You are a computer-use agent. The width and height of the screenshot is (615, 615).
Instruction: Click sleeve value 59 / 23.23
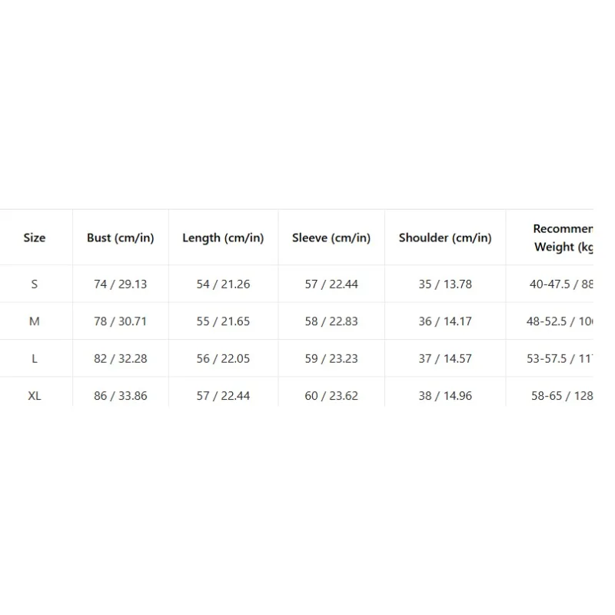pos(331,358)
